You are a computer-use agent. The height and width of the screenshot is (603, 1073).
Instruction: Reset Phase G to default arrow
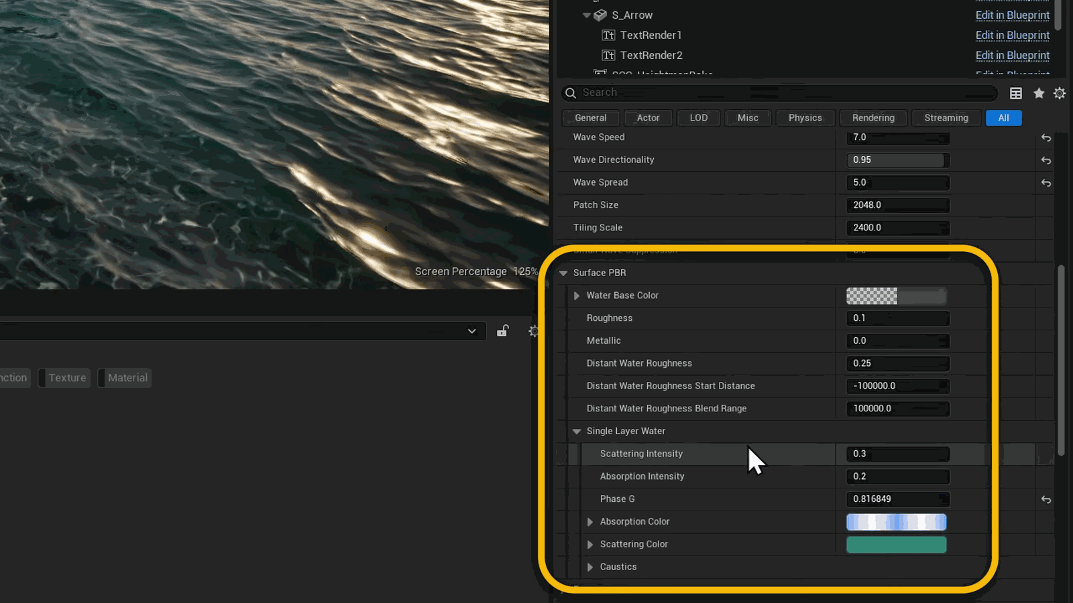pyautogui.click(x=1046, y=499)
